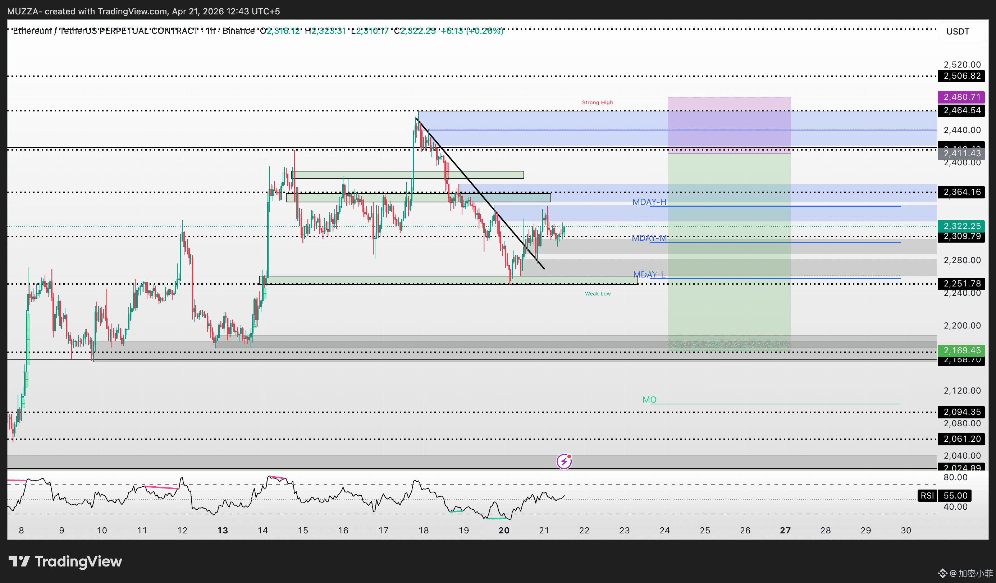
Task: Click date 13 on the time axis
Action: point(223,531)
